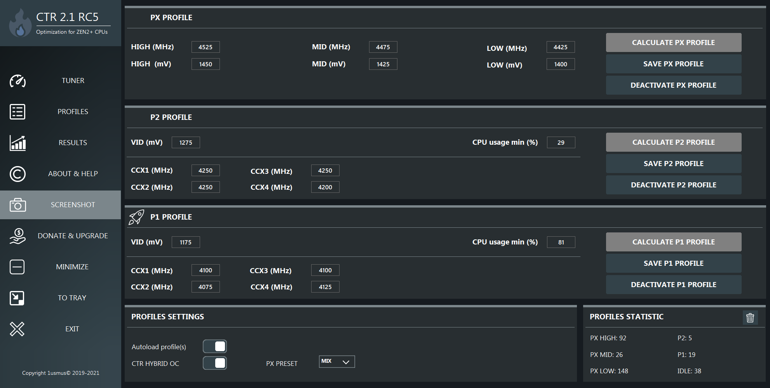
Task: Edit P2 CCX1 (MHz) field
Action: click(206, 170)
